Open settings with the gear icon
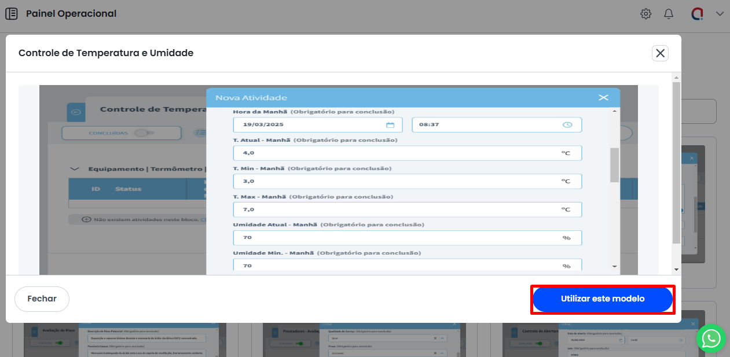Viewport: 730px width, 357px height. [645, 14]
